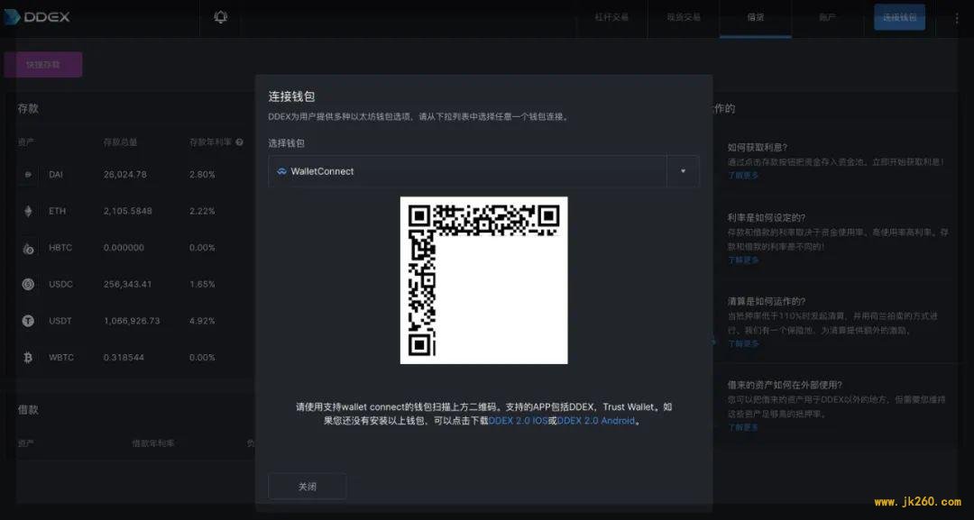This screenshot has width=974, height=520.
Task: Click the DAI rate 2.80%
Action: [x=202, y=175]
